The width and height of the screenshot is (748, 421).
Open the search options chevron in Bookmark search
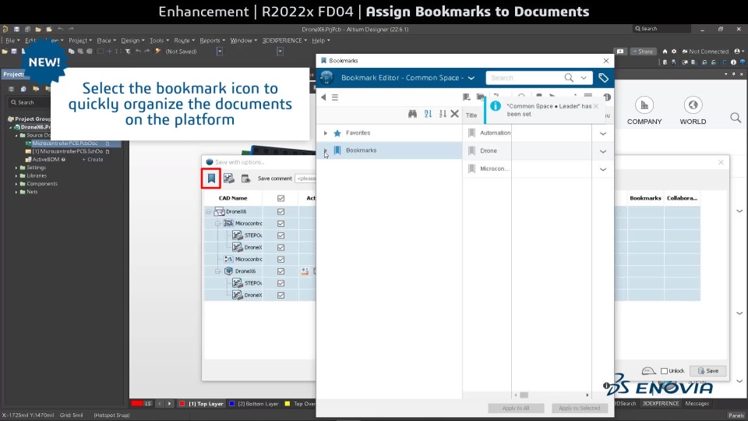[584, 77]
